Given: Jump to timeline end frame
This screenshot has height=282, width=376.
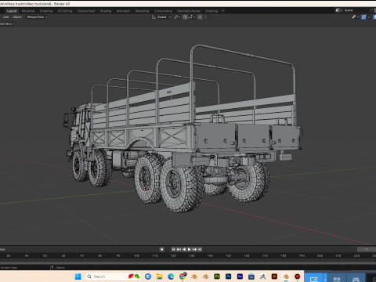Looking at the screenshot, I should pos(200,249).
